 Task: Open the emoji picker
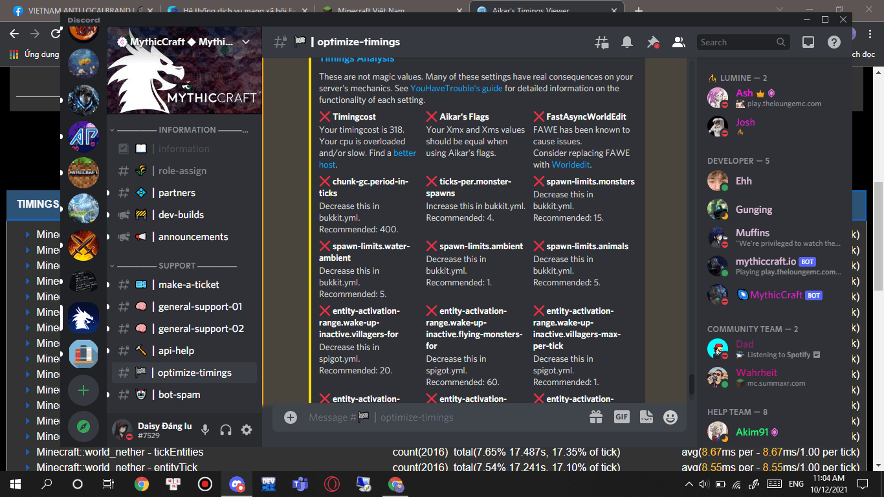point(670,417)
